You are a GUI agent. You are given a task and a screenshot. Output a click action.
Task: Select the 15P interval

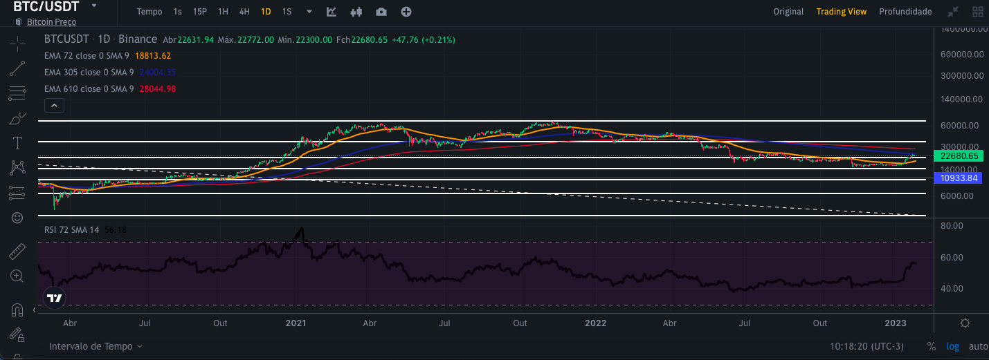[x=200, y=12]
